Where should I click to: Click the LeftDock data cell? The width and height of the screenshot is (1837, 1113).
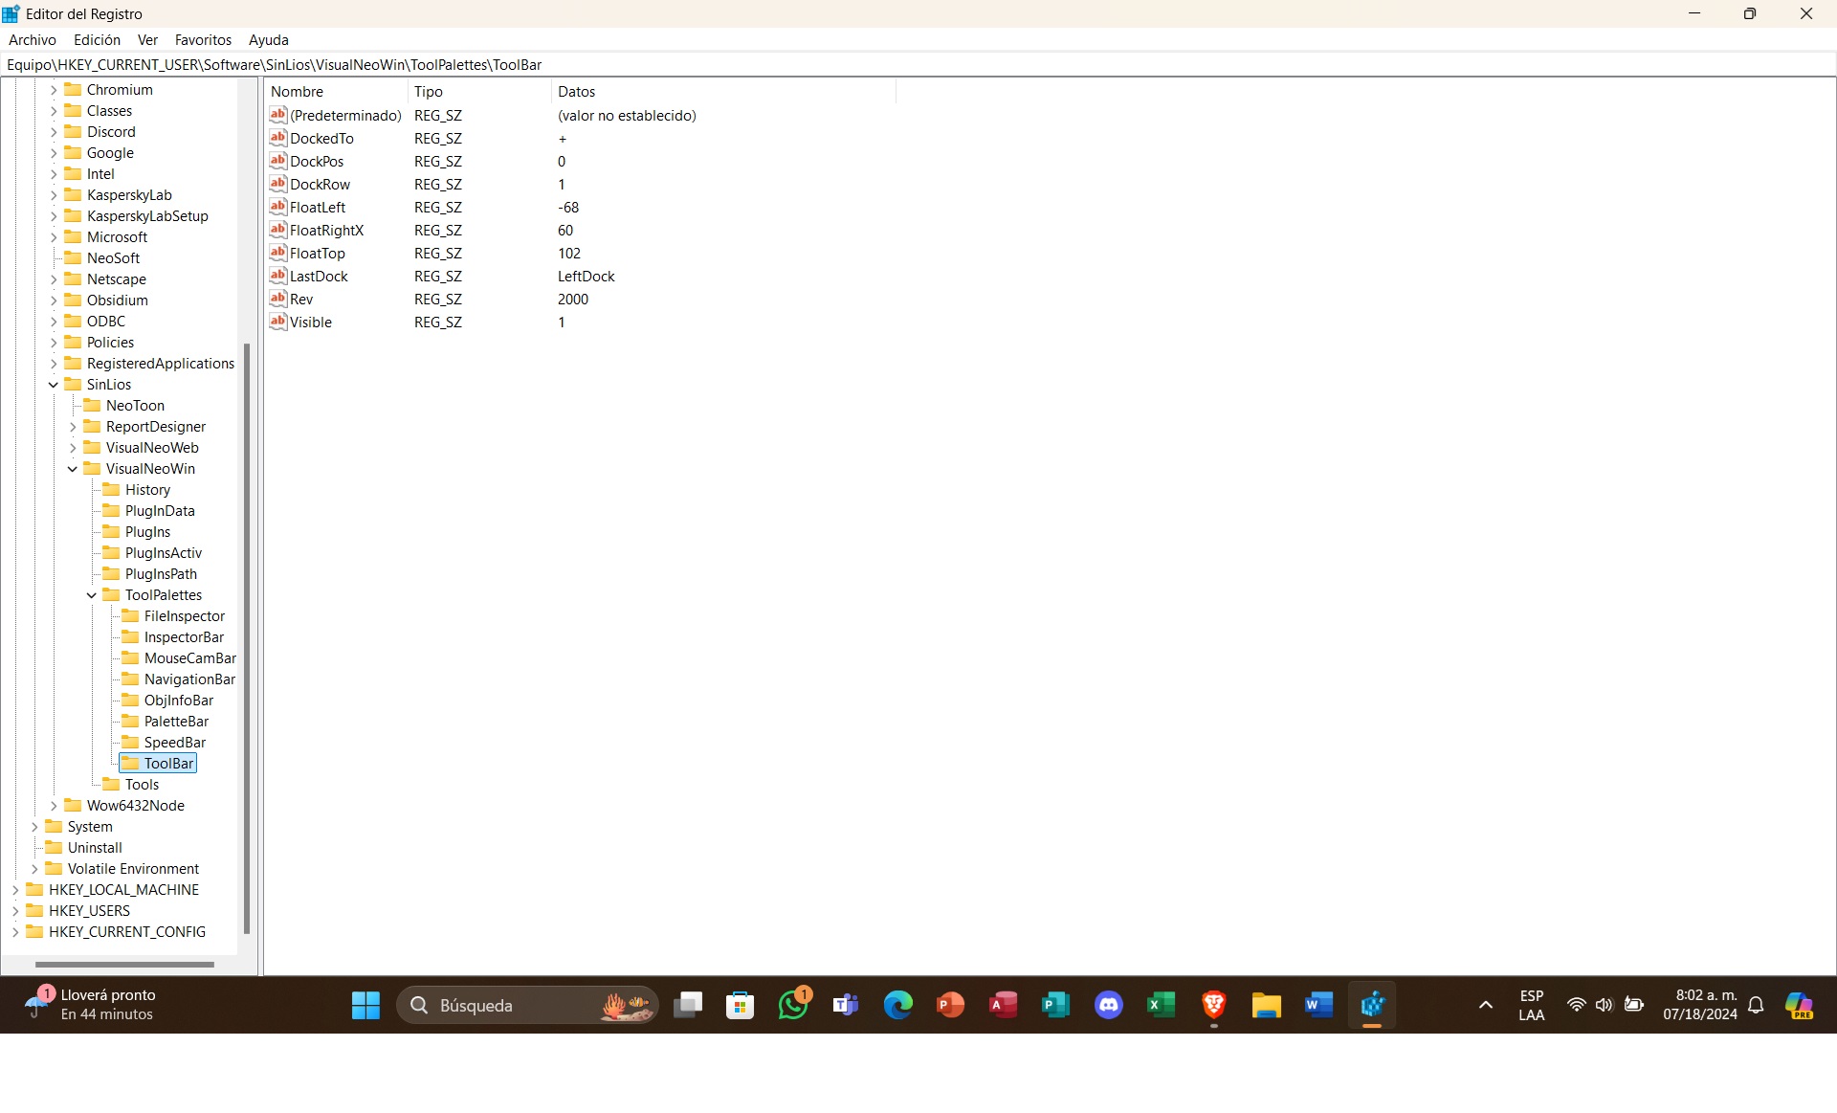[587, 277]
